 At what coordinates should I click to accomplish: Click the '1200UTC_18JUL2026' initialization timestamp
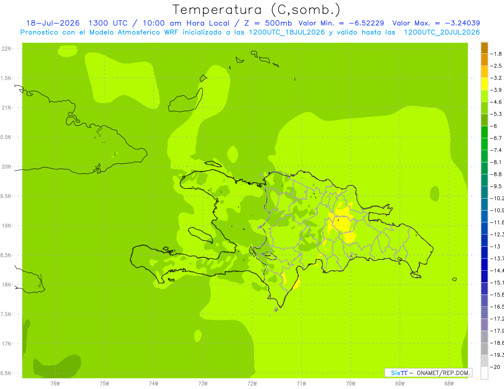pyautogui.click(x=288, y=32)
